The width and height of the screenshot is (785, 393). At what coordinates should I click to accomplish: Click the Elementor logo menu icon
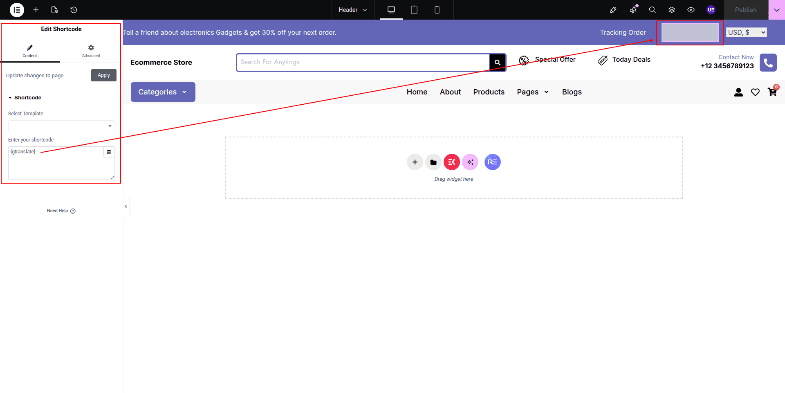17,10
